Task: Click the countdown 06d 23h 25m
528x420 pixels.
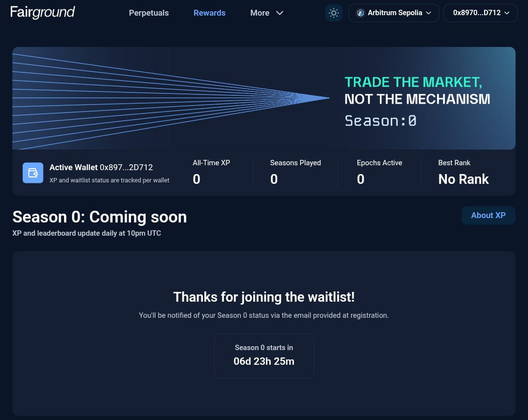Action: click(264, 361)
